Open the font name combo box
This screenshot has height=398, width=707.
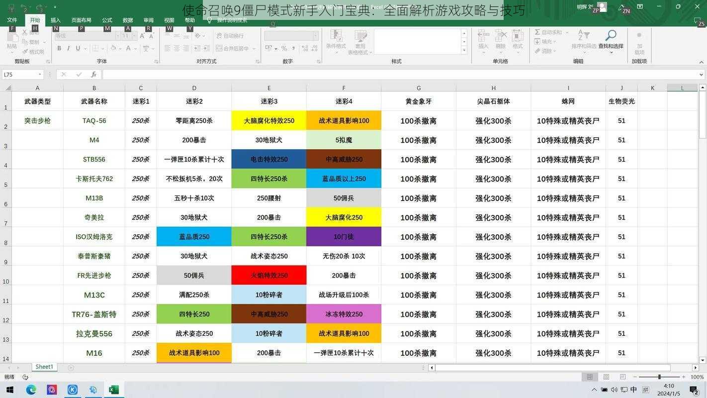pos(85,36)
